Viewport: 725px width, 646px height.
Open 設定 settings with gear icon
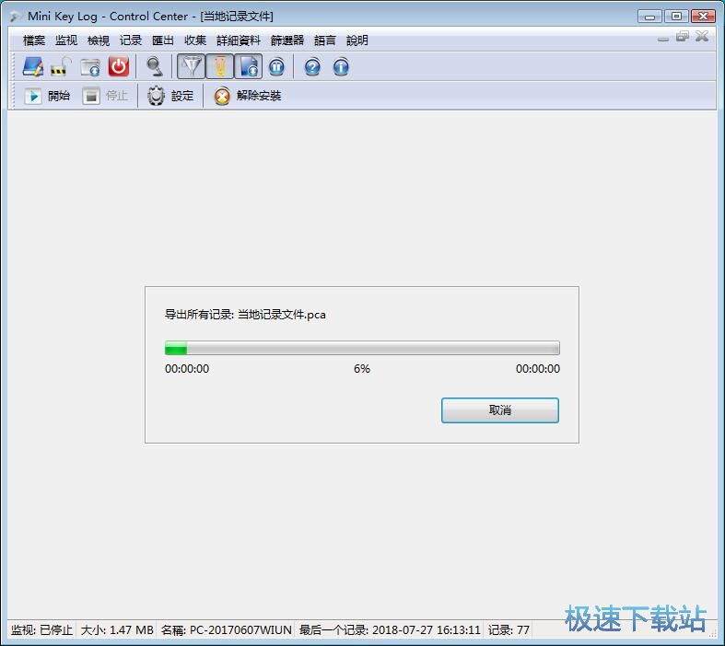click(x=170, y=96)
